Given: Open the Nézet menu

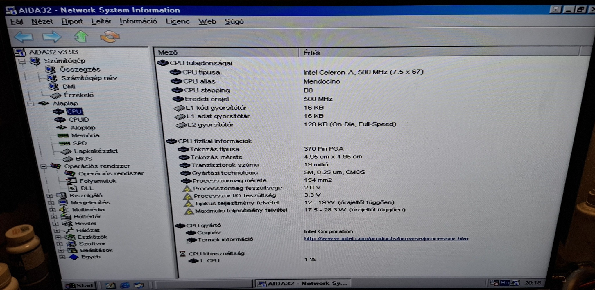Looking at the screenshot, I should click(42, 21).
